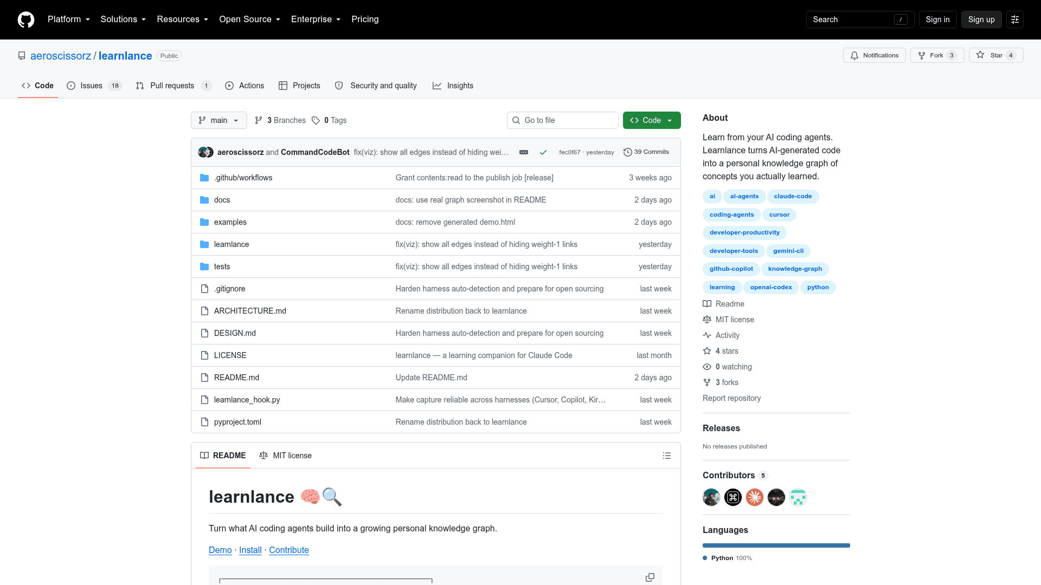
Task: View the 3 Branches link
Action: [280, 120]
